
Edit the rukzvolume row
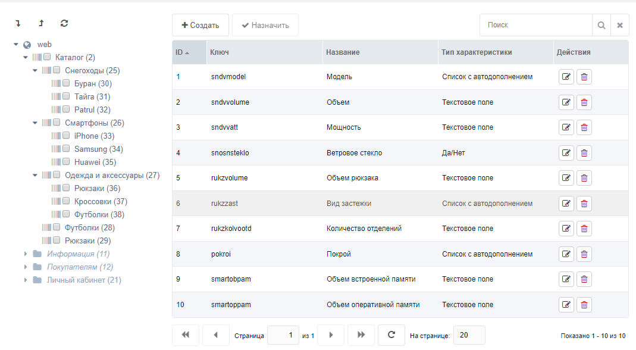[566, 178]
